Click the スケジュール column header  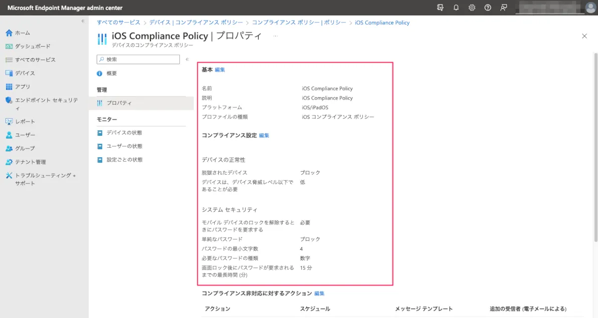[315, 309]
